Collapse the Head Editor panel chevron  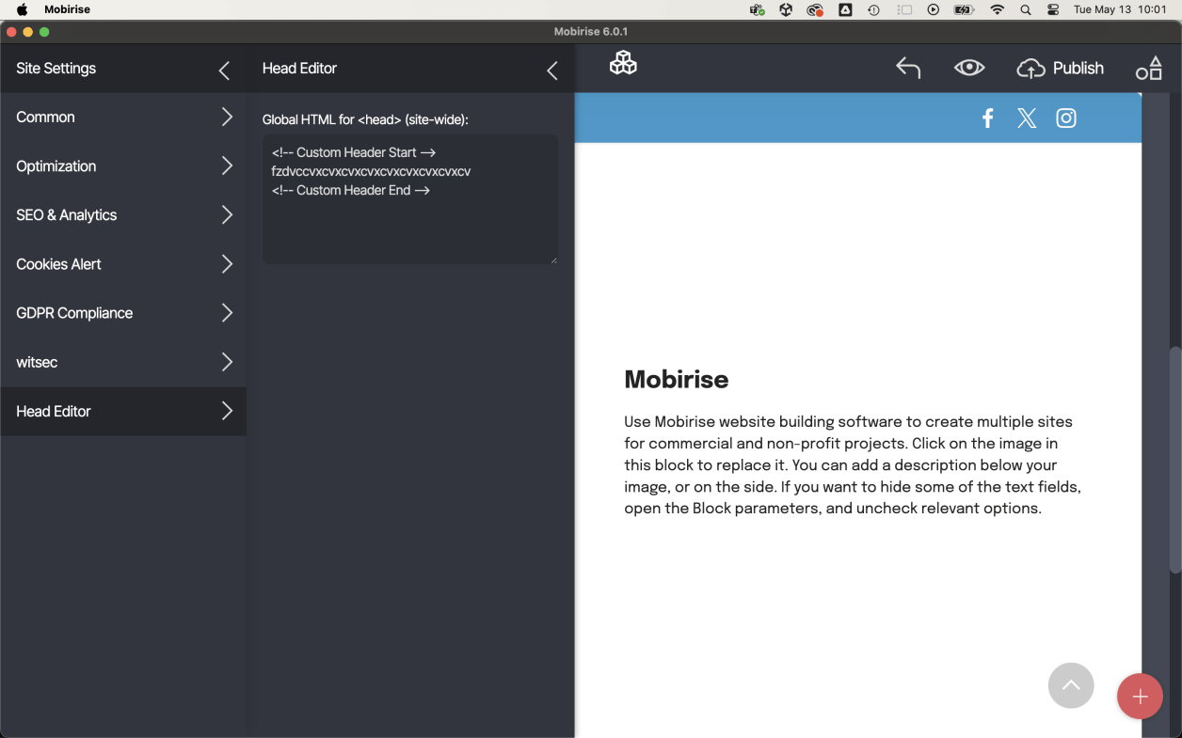[x=552, y=71]
